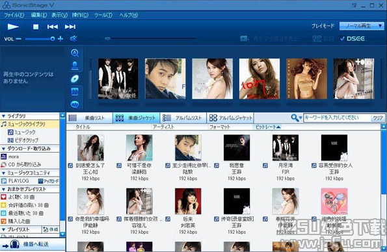This screenshot has height=252, width=387.
Task: Open the 表示(V) menu
Action: pyautogui.click(x=59, y=15)
